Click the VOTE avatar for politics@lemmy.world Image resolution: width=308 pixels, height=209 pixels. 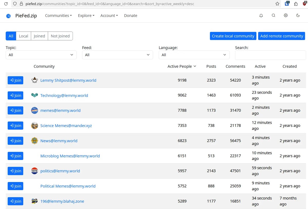click(34, 171)
